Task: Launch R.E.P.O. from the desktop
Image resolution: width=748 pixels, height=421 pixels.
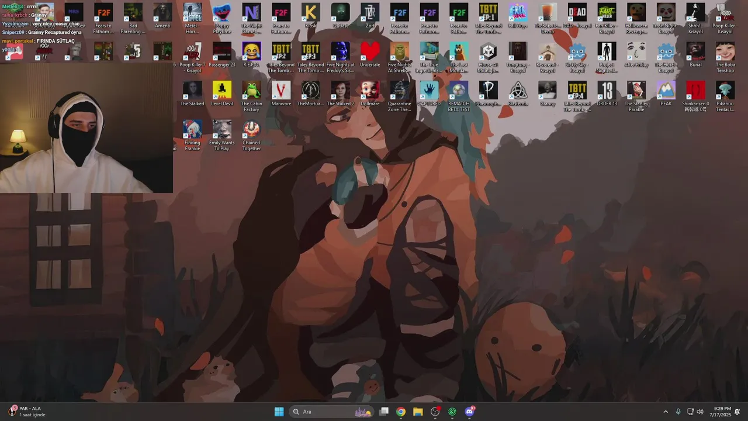Action: coord(251,55)
